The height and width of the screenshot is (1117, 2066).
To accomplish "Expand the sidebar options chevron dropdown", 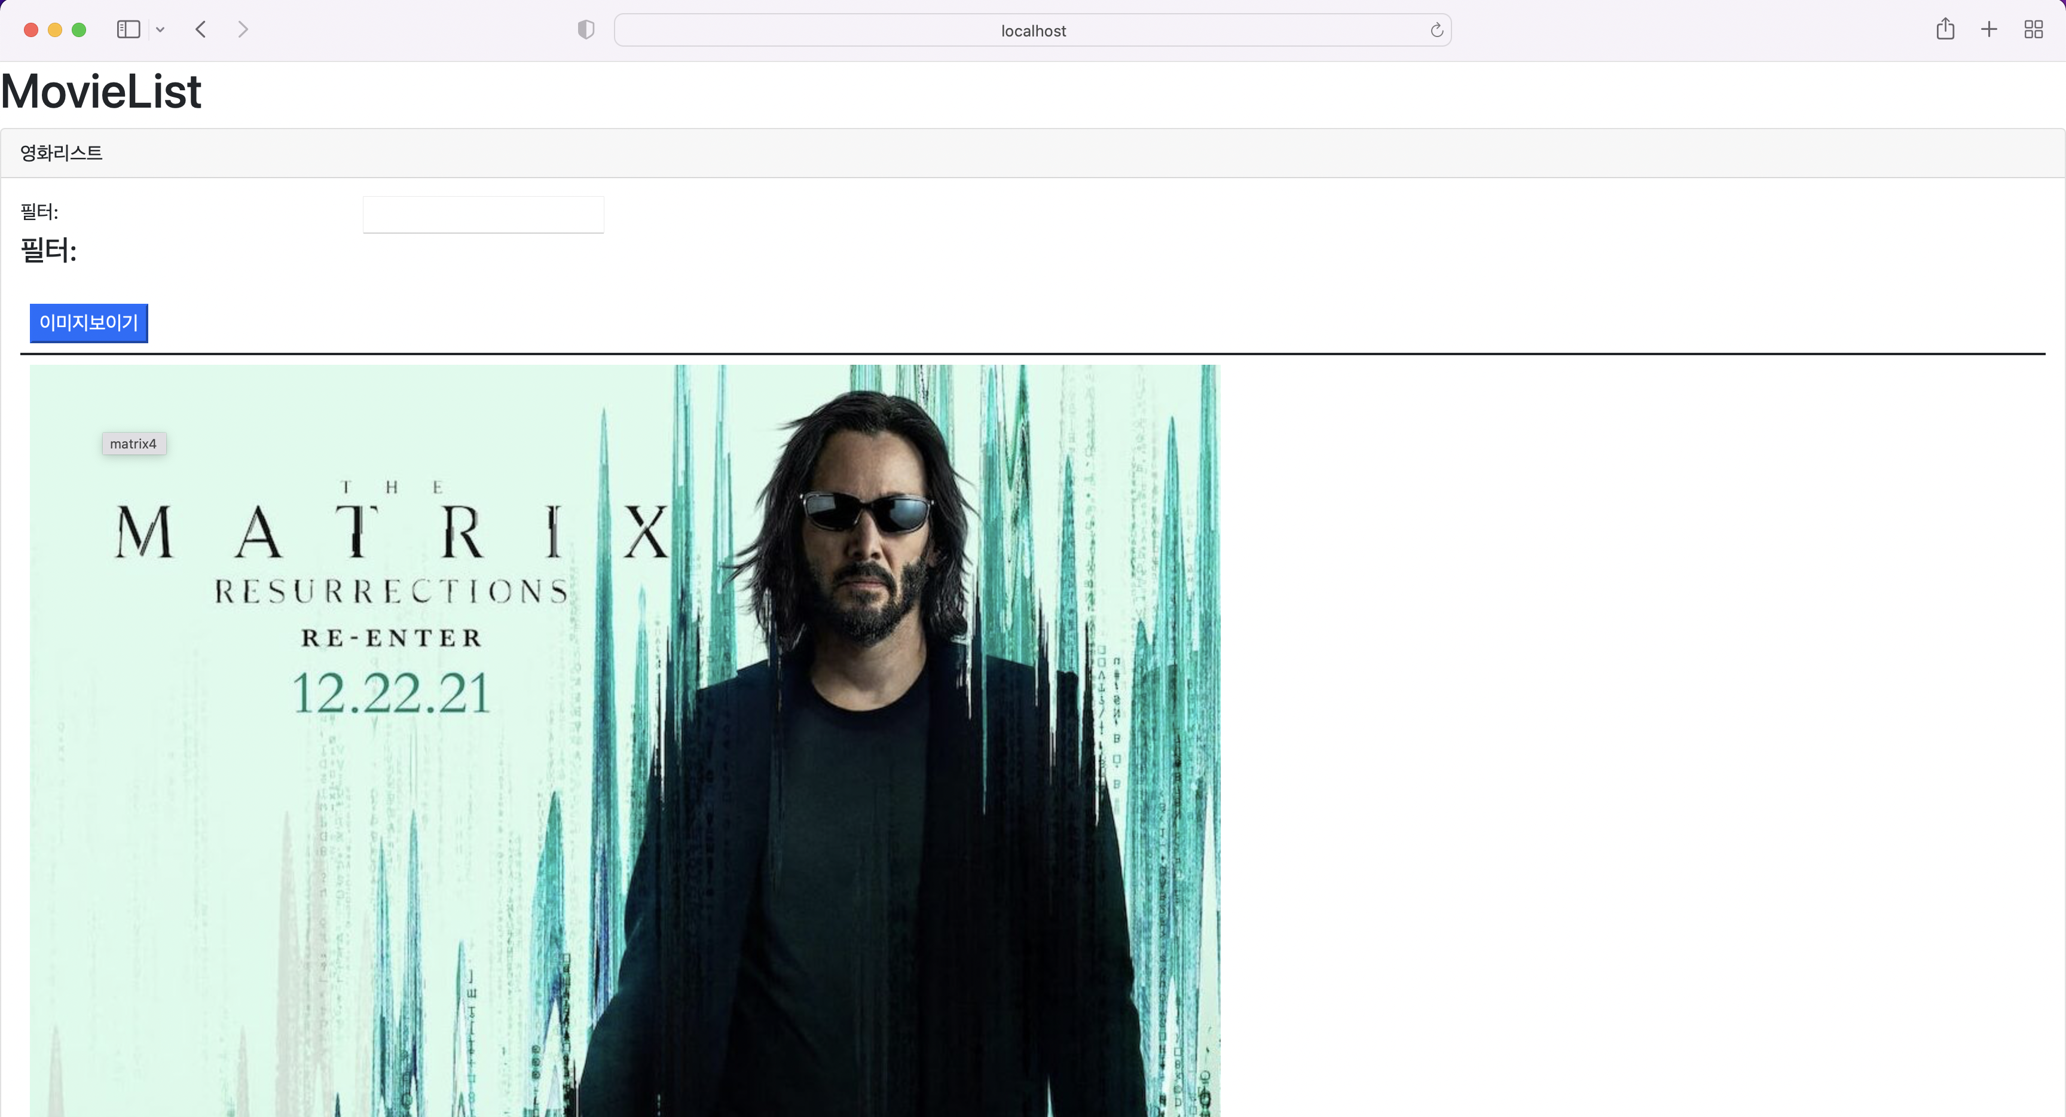I will [160, 30].
